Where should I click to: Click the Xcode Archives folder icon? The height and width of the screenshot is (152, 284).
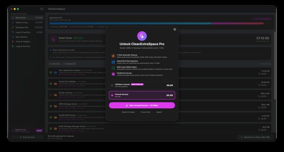55,95
